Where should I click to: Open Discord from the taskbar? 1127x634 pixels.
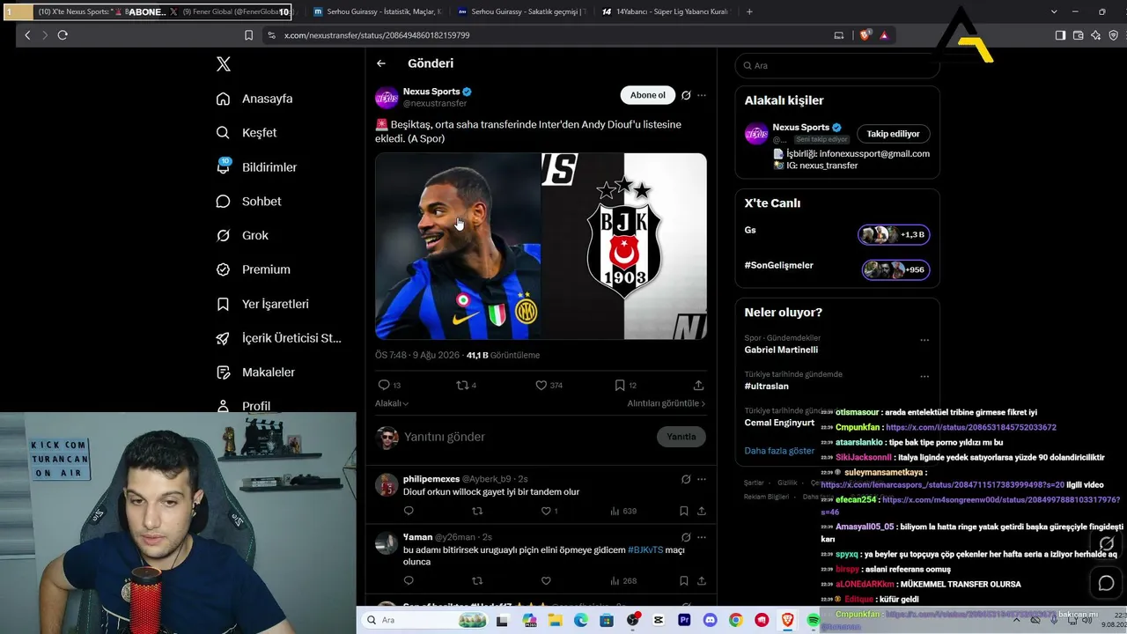[x=710, y=621]
